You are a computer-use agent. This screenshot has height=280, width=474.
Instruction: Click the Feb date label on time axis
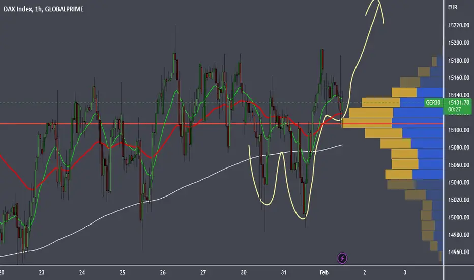pyautogui.click(x=324, y=272)
